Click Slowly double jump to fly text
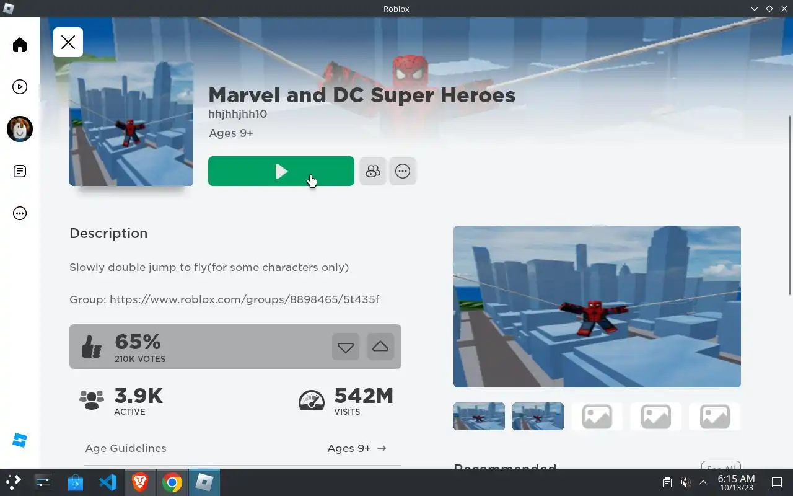This screenshot has width=793, height=496. [209, 267]
